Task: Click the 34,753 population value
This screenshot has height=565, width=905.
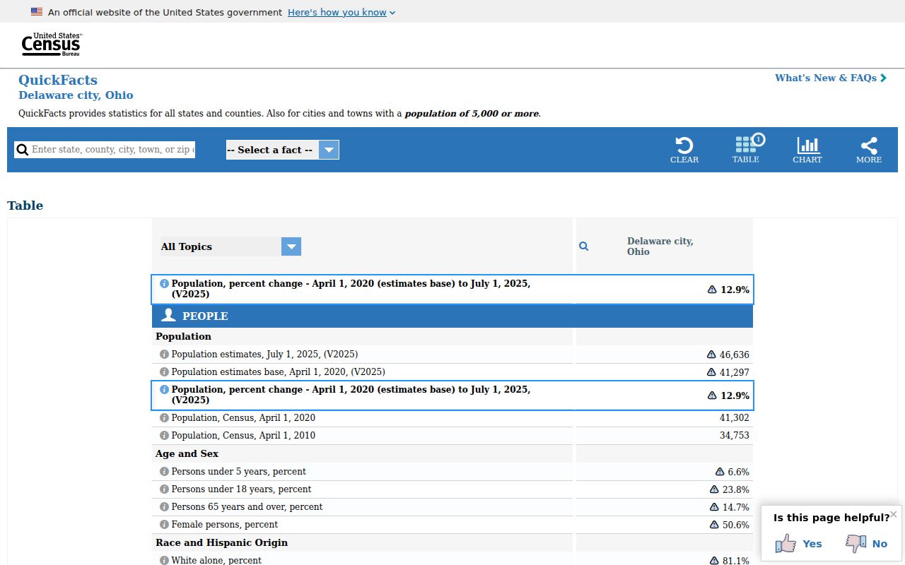Action: click(735, 435)
